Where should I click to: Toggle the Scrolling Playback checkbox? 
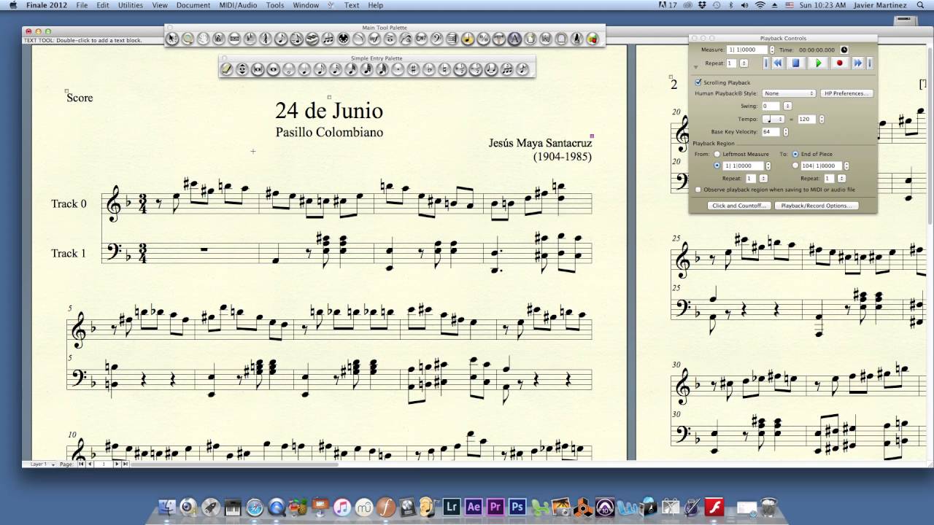coord(698,82)
